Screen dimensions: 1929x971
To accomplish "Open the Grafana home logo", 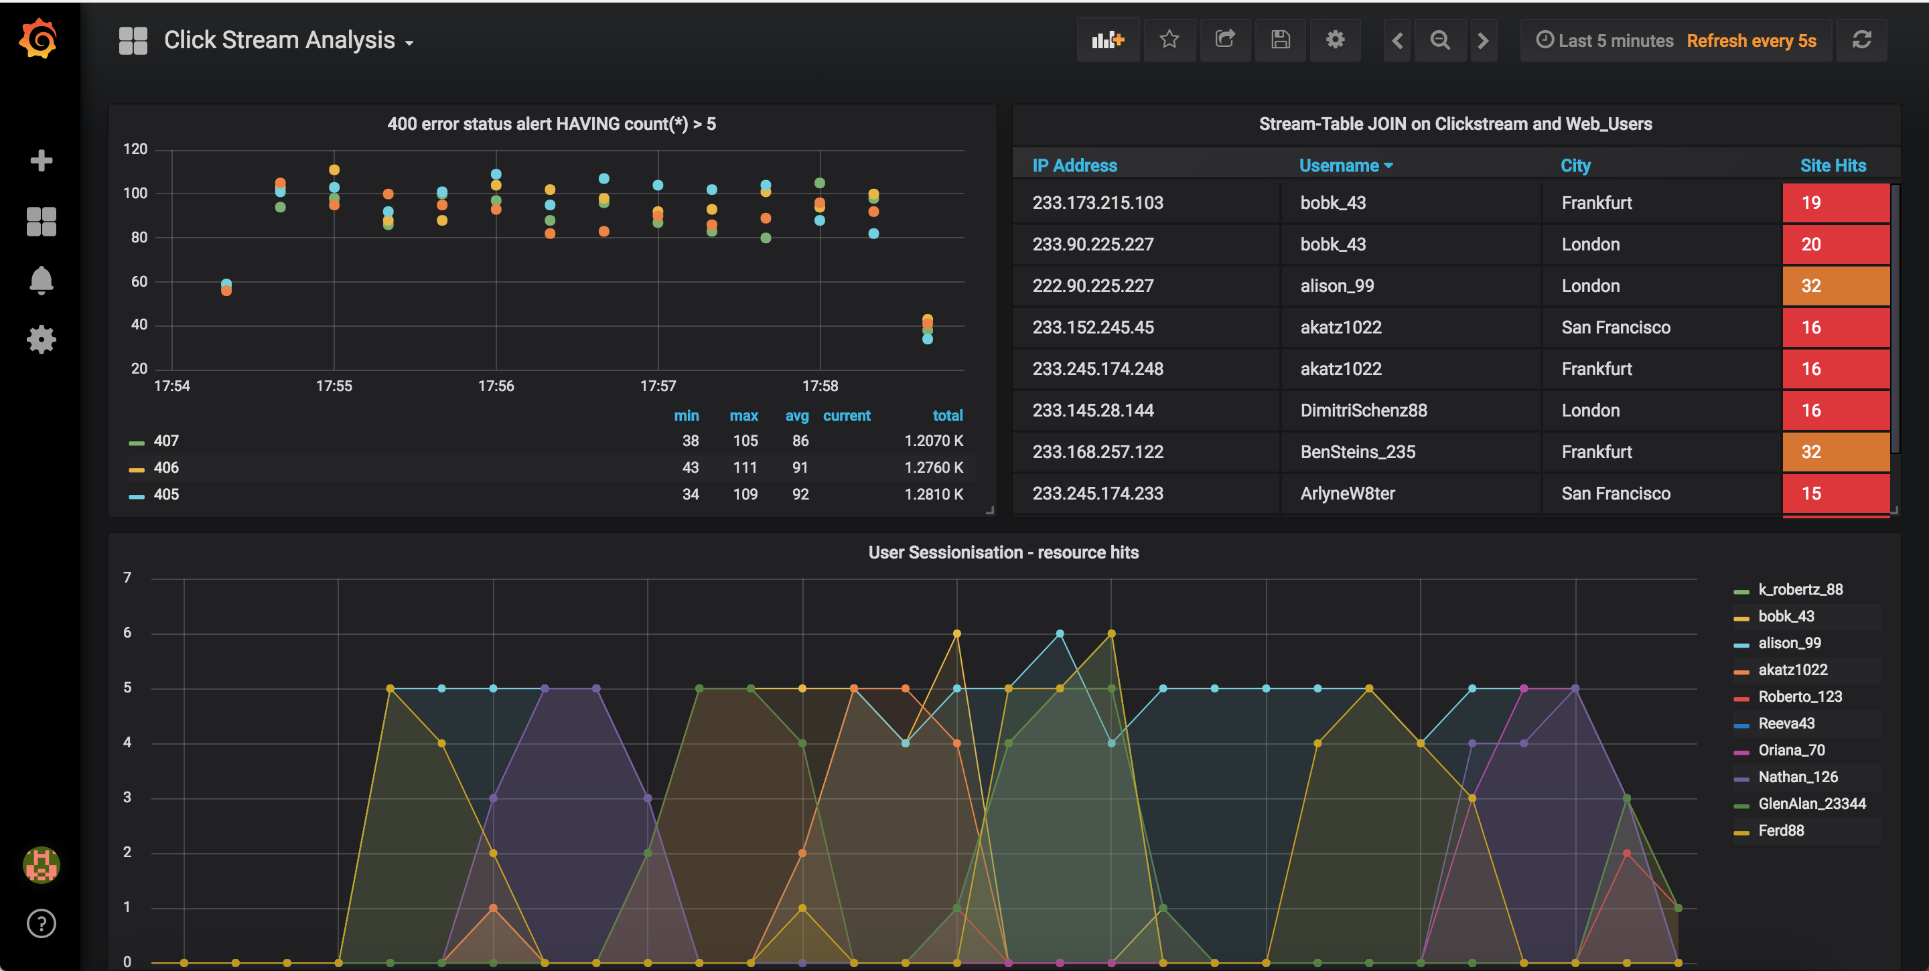I will coord(38,39).
